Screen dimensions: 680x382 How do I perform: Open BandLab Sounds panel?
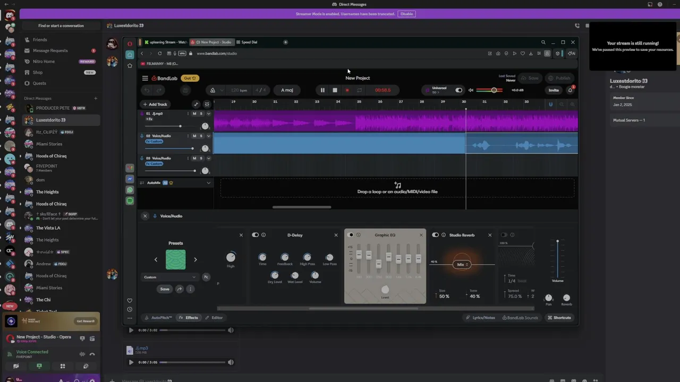coord(520,318)
